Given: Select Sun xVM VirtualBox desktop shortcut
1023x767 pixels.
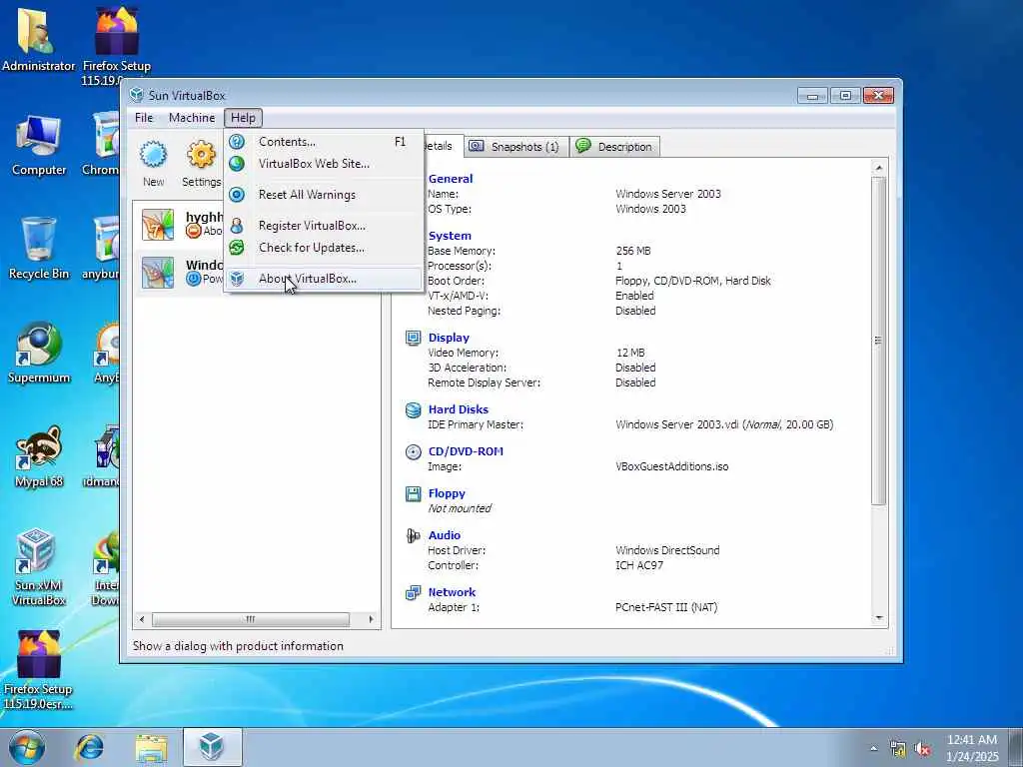Looking at the screenshot, I should tap(39, 567).
